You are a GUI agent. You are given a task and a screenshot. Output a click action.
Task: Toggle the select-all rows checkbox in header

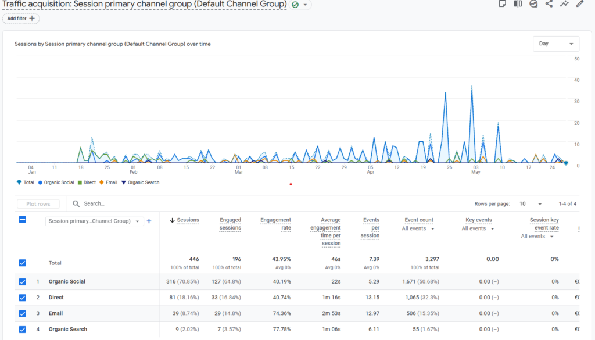23,219
